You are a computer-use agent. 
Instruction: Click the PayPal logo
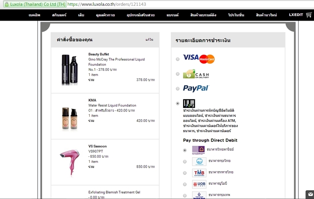(x=196, y=88)
